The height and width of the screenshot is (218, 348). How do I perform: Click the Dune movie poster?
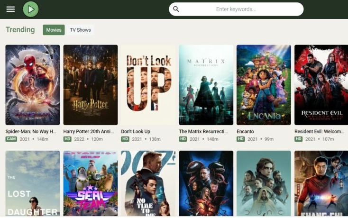[x=264, y=184]
